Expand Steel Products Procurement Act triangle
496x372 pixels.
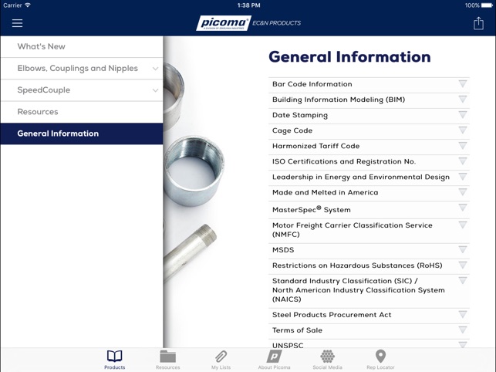coord(463,314)
